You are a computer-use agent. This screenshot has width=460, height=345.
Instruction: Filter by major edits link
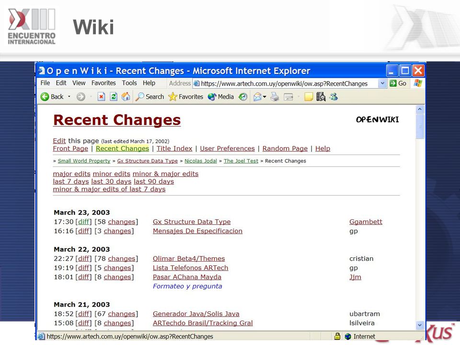pos(71,173)
